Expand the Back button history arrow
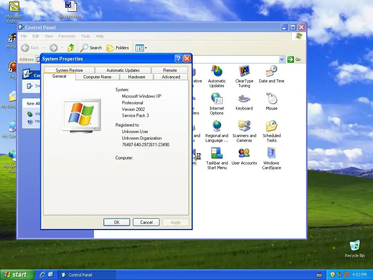Viewport: 373px width, 280px height. click(x=44, y=48)
